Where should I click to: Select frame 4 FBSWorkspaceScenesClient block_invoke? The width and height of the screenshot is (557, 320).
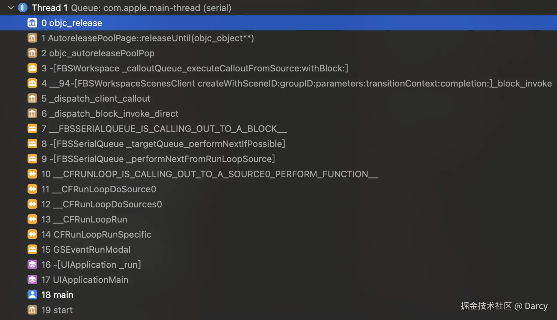click(x=296, y=83)
